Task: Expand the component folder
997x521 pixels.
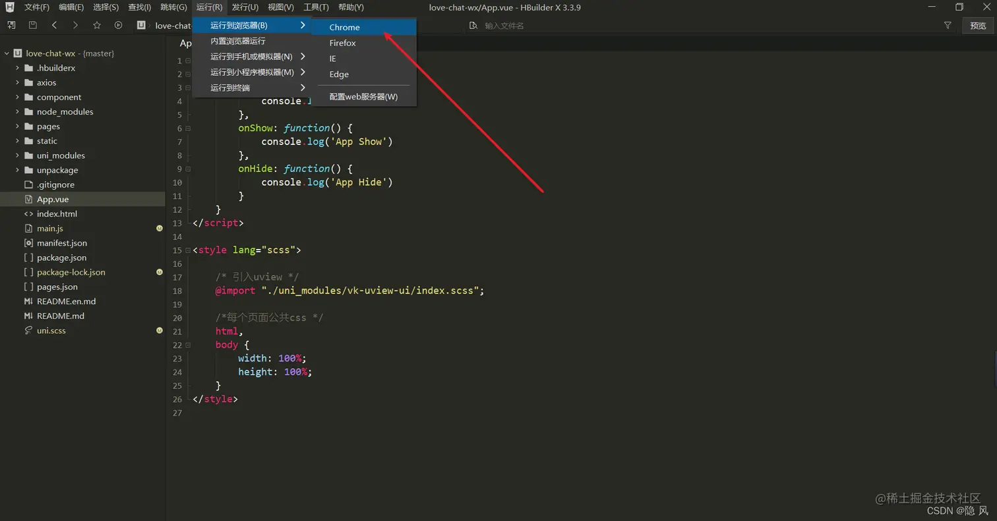Action: [17, 97]
